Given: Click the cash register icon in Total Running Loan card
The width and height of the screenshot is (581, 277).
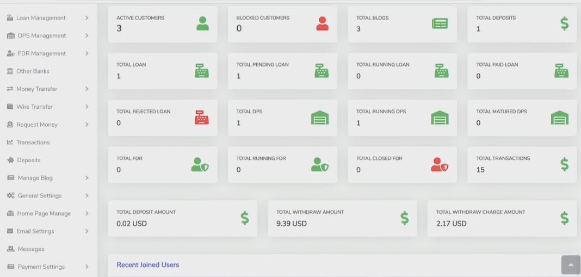Looking at the screenshot, I should 441,70.
